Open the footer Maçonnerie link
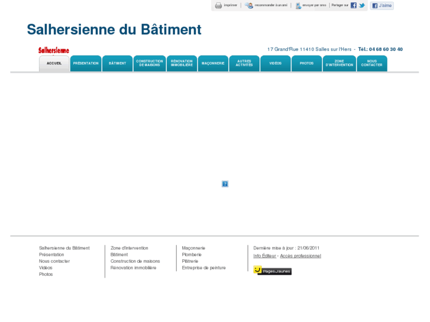The width and height of the screenshot is (430, 322). tap(193, 248)
